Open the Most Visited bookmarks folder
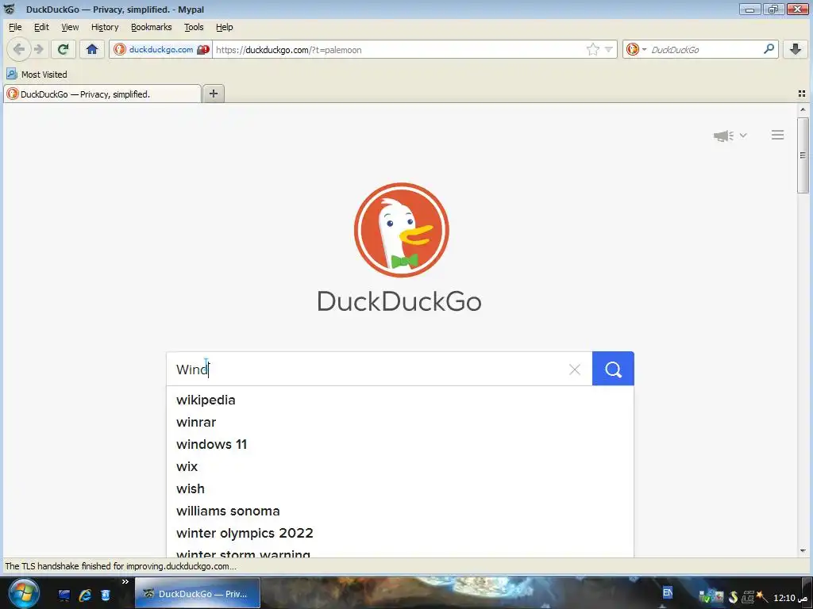This screenshot has width=813, height=609. tap(37, 74)
